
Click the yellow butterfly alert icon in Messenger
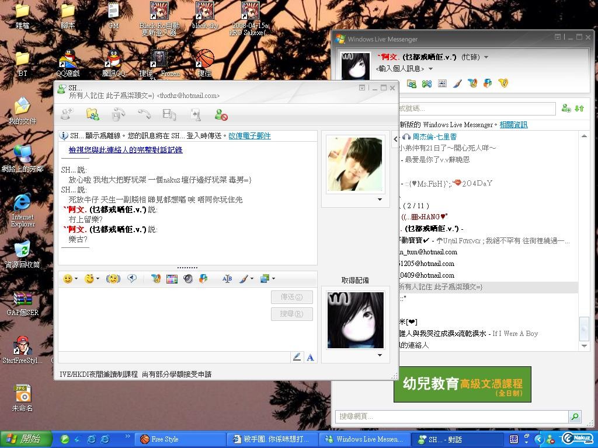pos(503,83)
